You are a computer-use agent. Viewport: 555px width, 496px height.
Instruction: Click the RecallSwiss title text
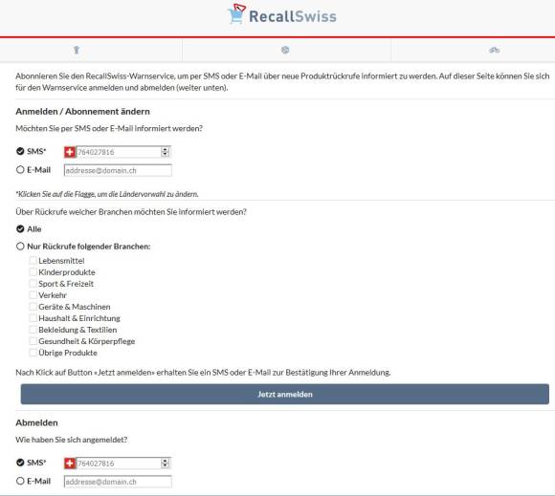tap(293, 16)
